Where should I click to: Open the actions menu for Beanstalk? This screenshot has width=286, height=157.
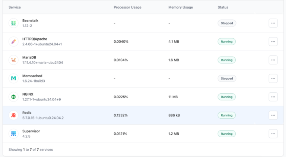273,23
